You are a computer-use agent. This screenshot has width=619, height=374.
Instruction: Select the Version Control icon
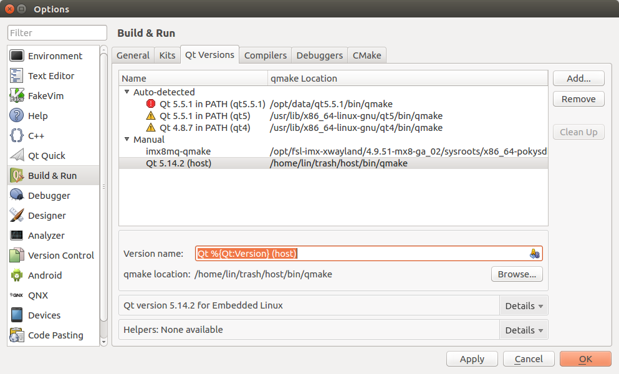[17, 256]
